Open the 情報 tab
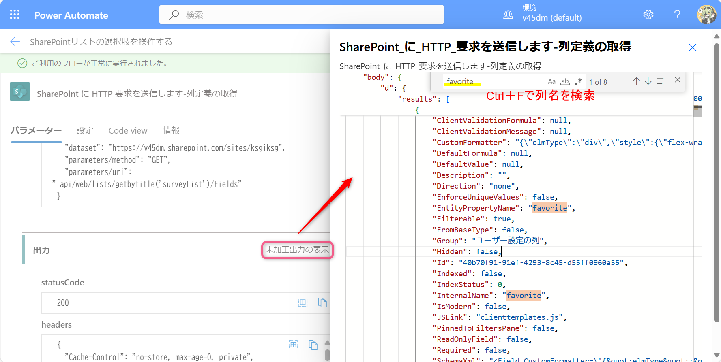 click(x=171, y=130)
